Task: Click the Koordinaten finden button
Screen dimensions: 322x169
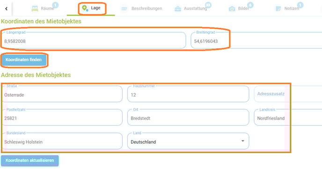Action: (24, 60)
